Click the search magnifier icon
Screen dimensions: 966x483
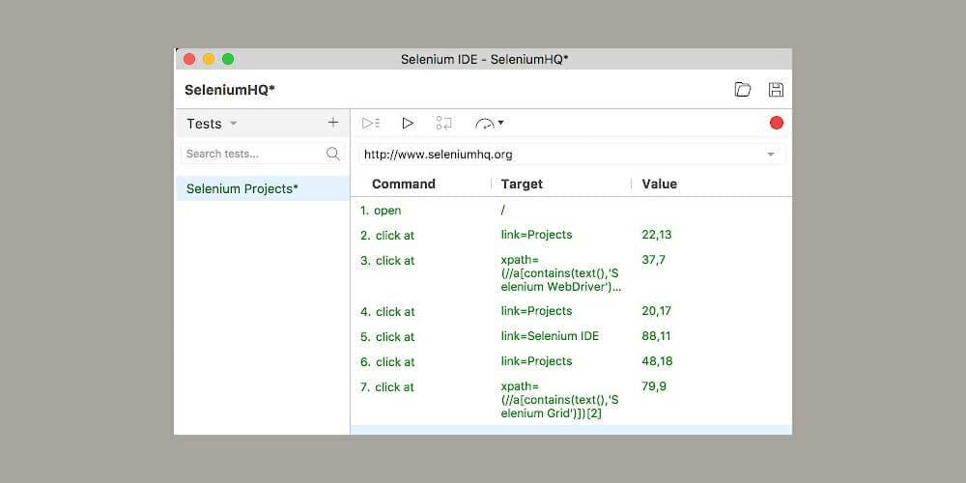pyautogui.click(x=333, y=154)
